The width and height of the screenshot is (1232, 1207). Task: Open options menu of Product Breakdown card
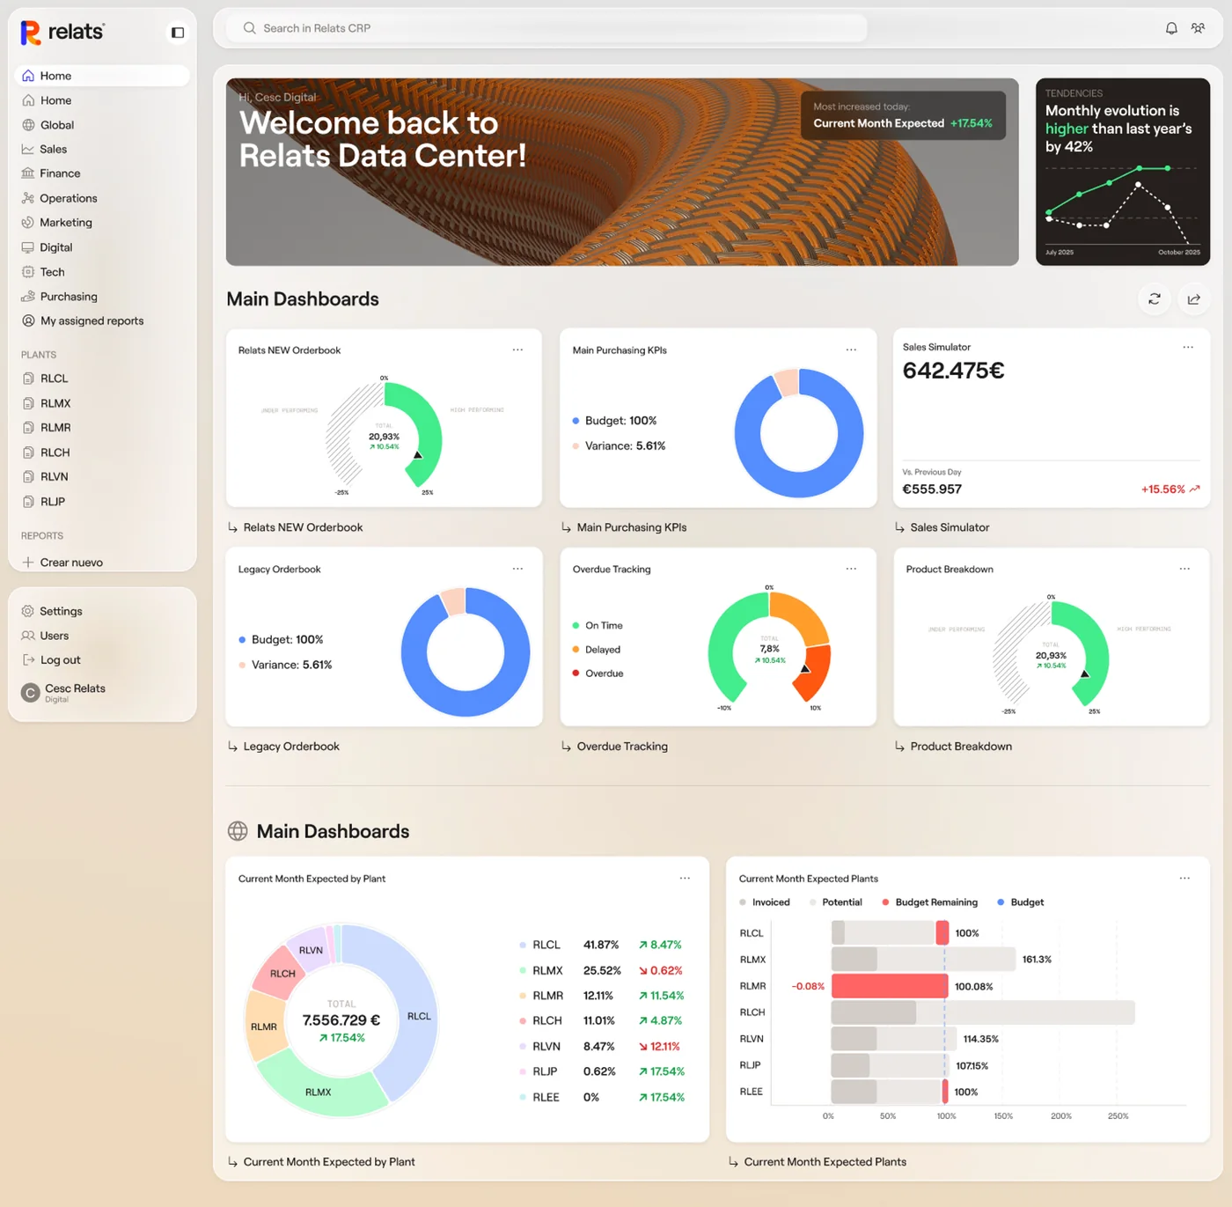(1184, 569)
